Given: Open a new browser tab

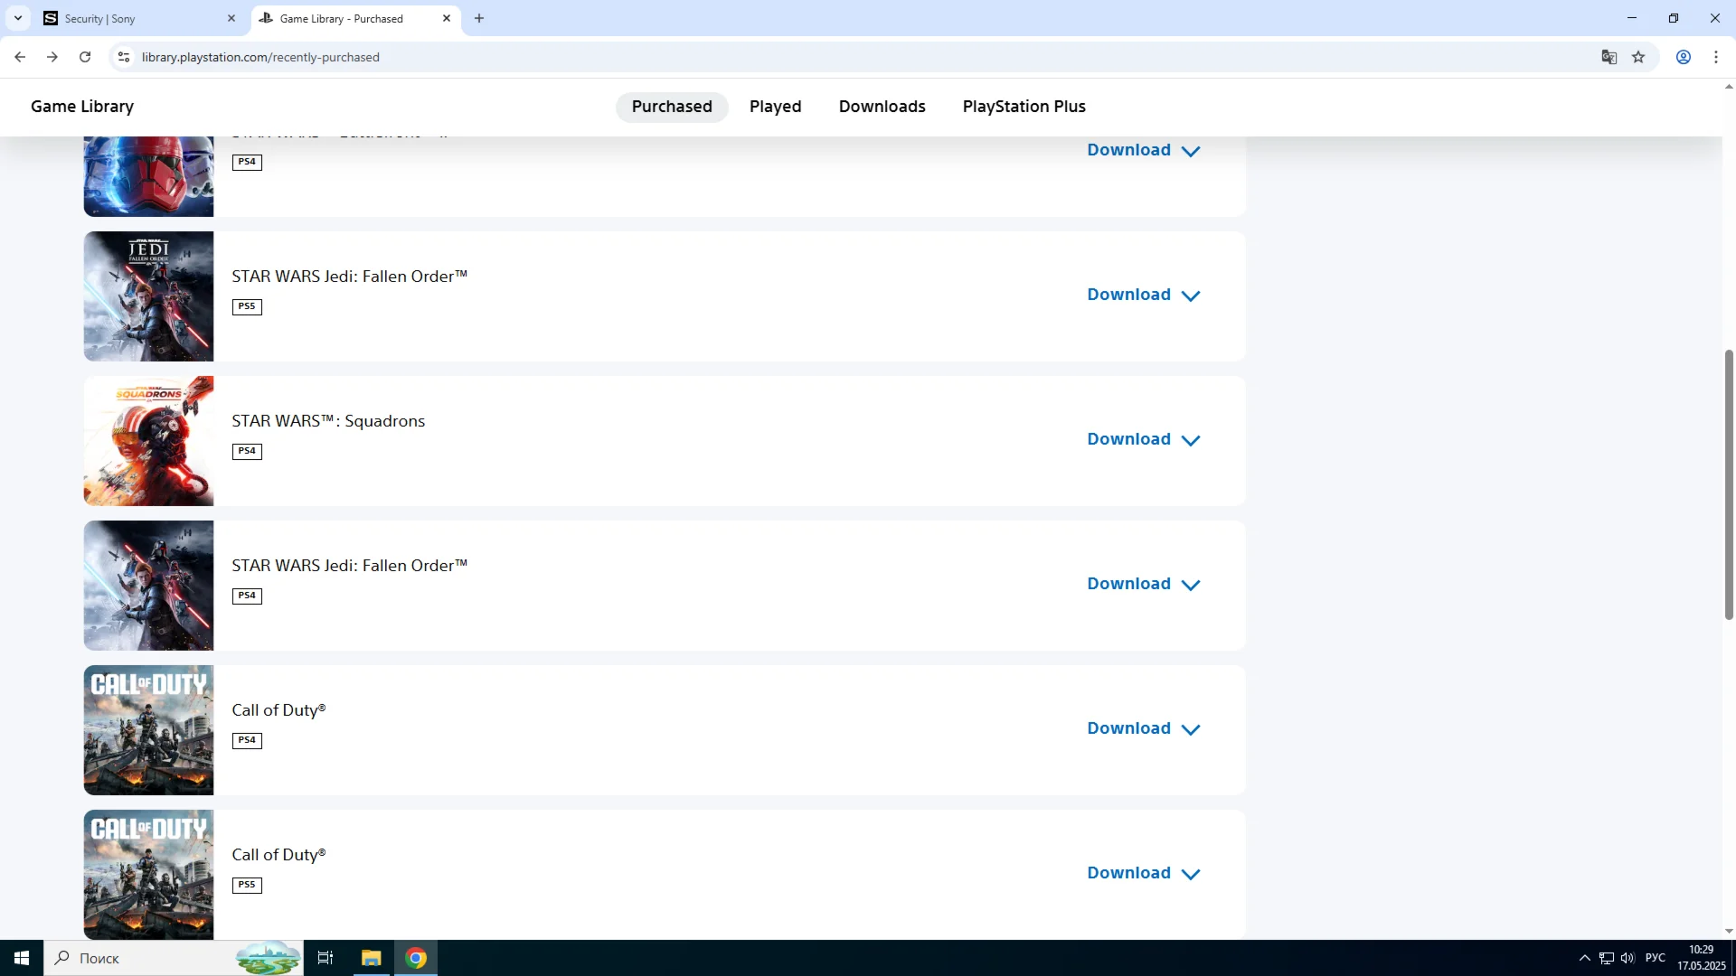Looking at the screenshot, I should (479, 18).
